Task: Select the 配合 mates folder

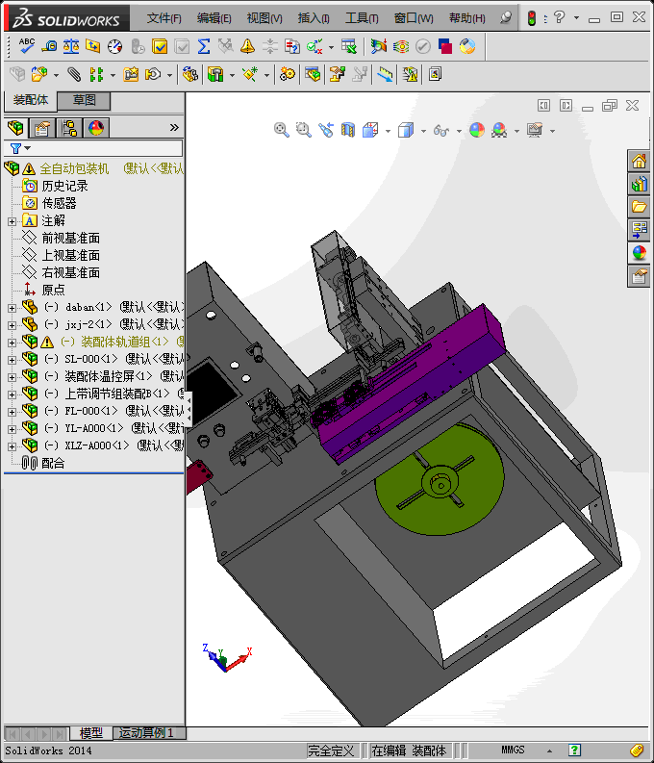Action: pos(53,463)
